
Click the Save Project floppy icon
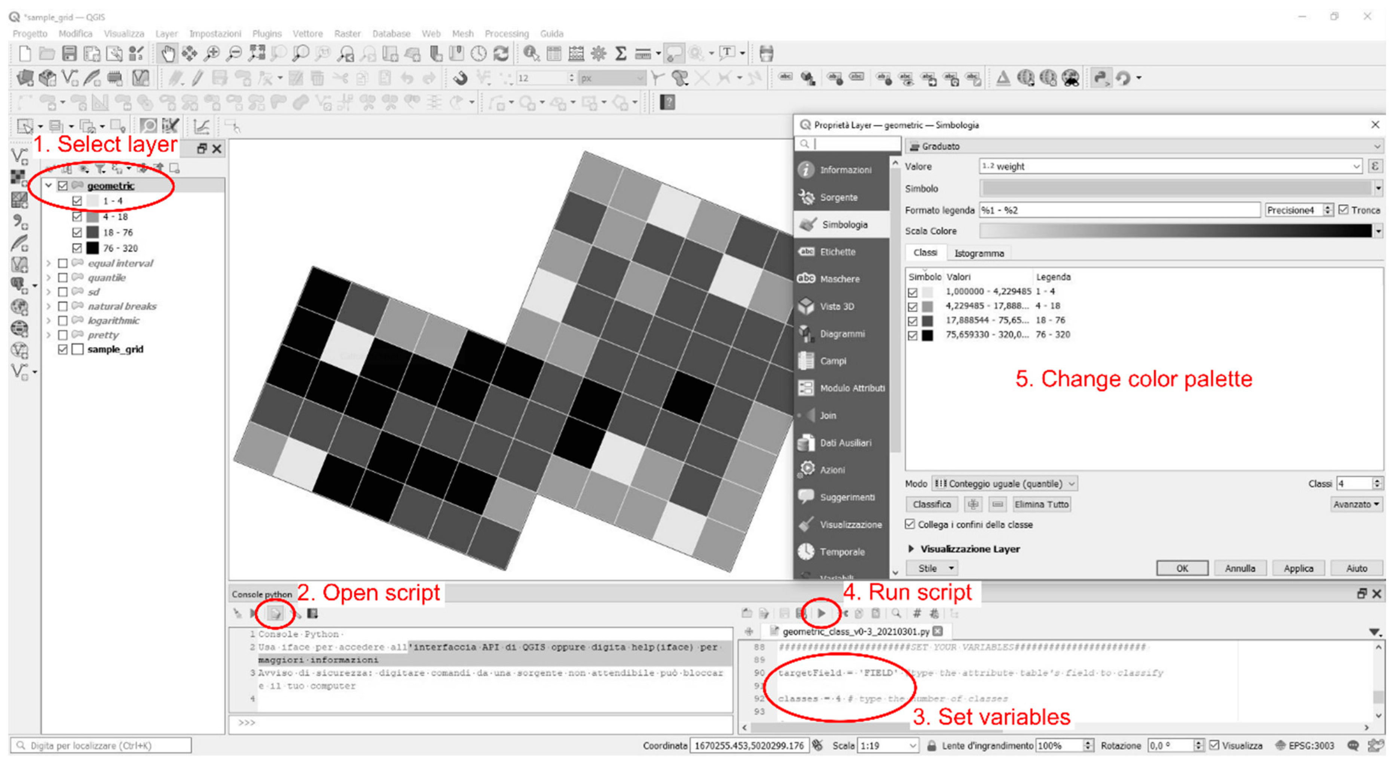69,53
